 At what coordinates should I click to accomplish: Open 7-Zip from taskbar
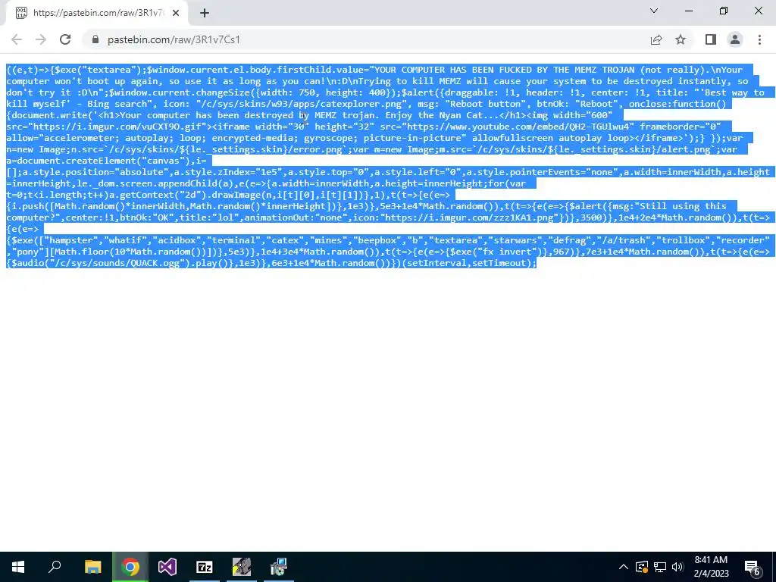(x=205, y=567)
